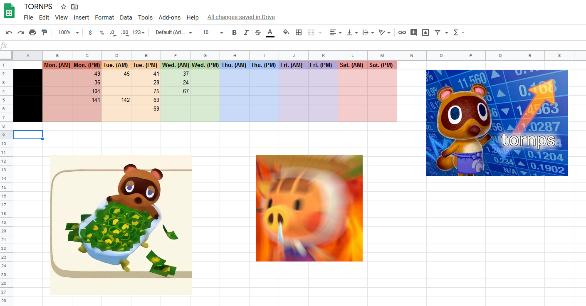Viewport: 586px width, 306px height.
Task: Select the cell containing 142
Action: pos(116,100)
